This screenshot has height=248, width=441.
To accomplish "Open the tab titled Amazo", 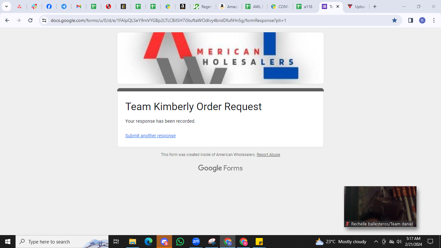I will (229, 6).
